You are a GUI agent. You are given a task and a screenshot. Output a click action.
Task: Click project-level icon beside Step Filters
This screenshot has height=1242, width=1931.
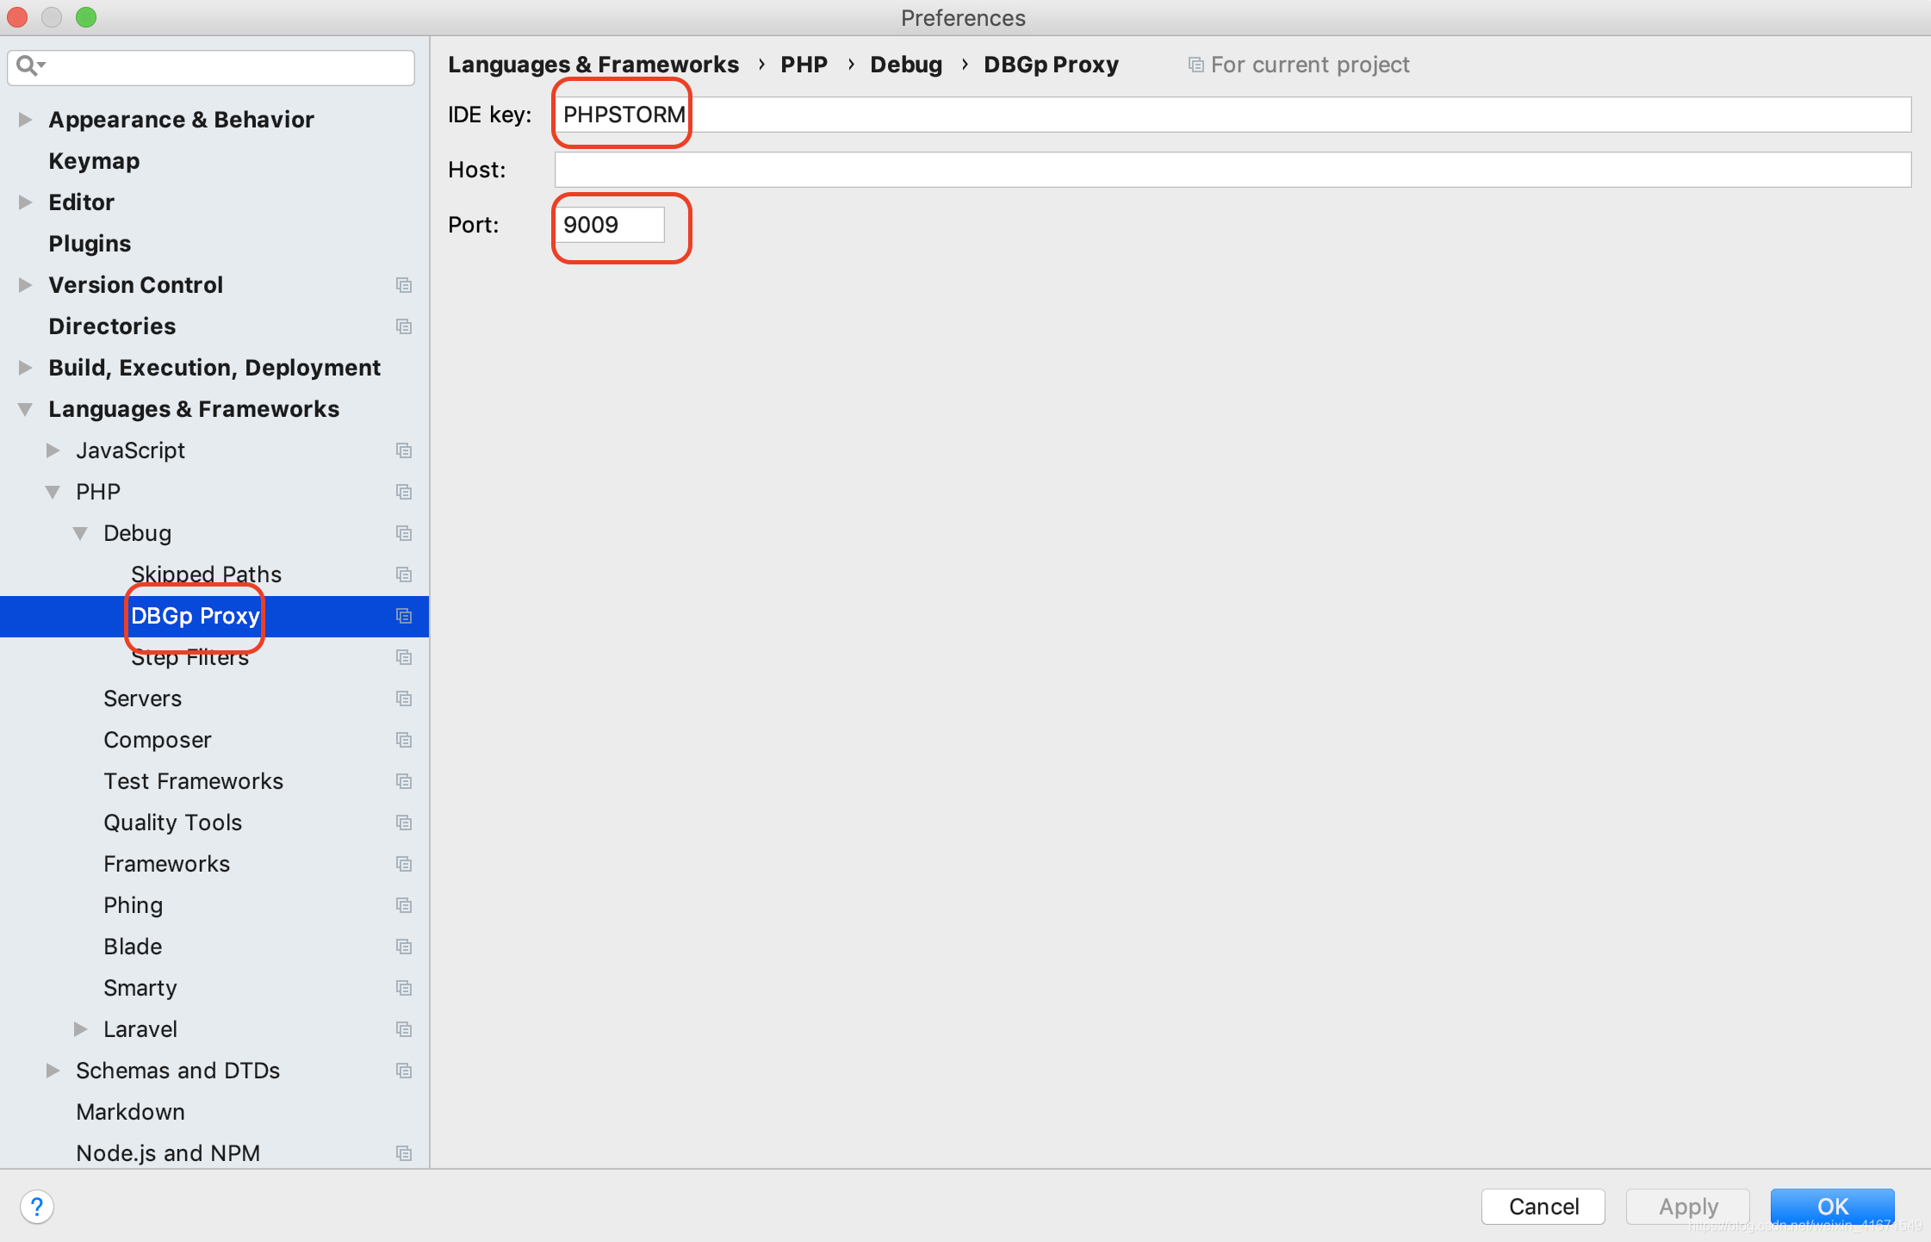pos(404,657)
